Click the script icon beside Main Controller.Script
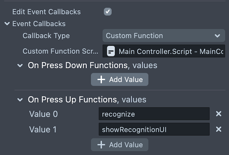The height and width of the screenshot is (155, 229). coord(111,51)
